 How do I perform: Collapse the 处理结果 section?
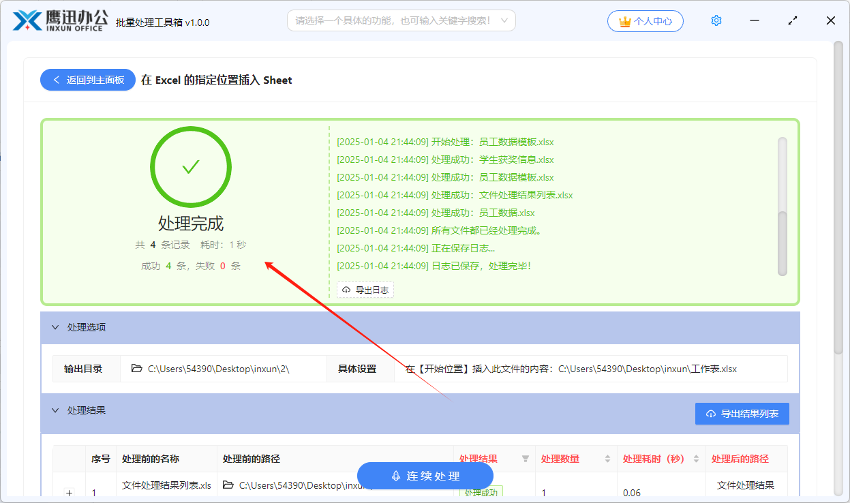pos(55,410)
